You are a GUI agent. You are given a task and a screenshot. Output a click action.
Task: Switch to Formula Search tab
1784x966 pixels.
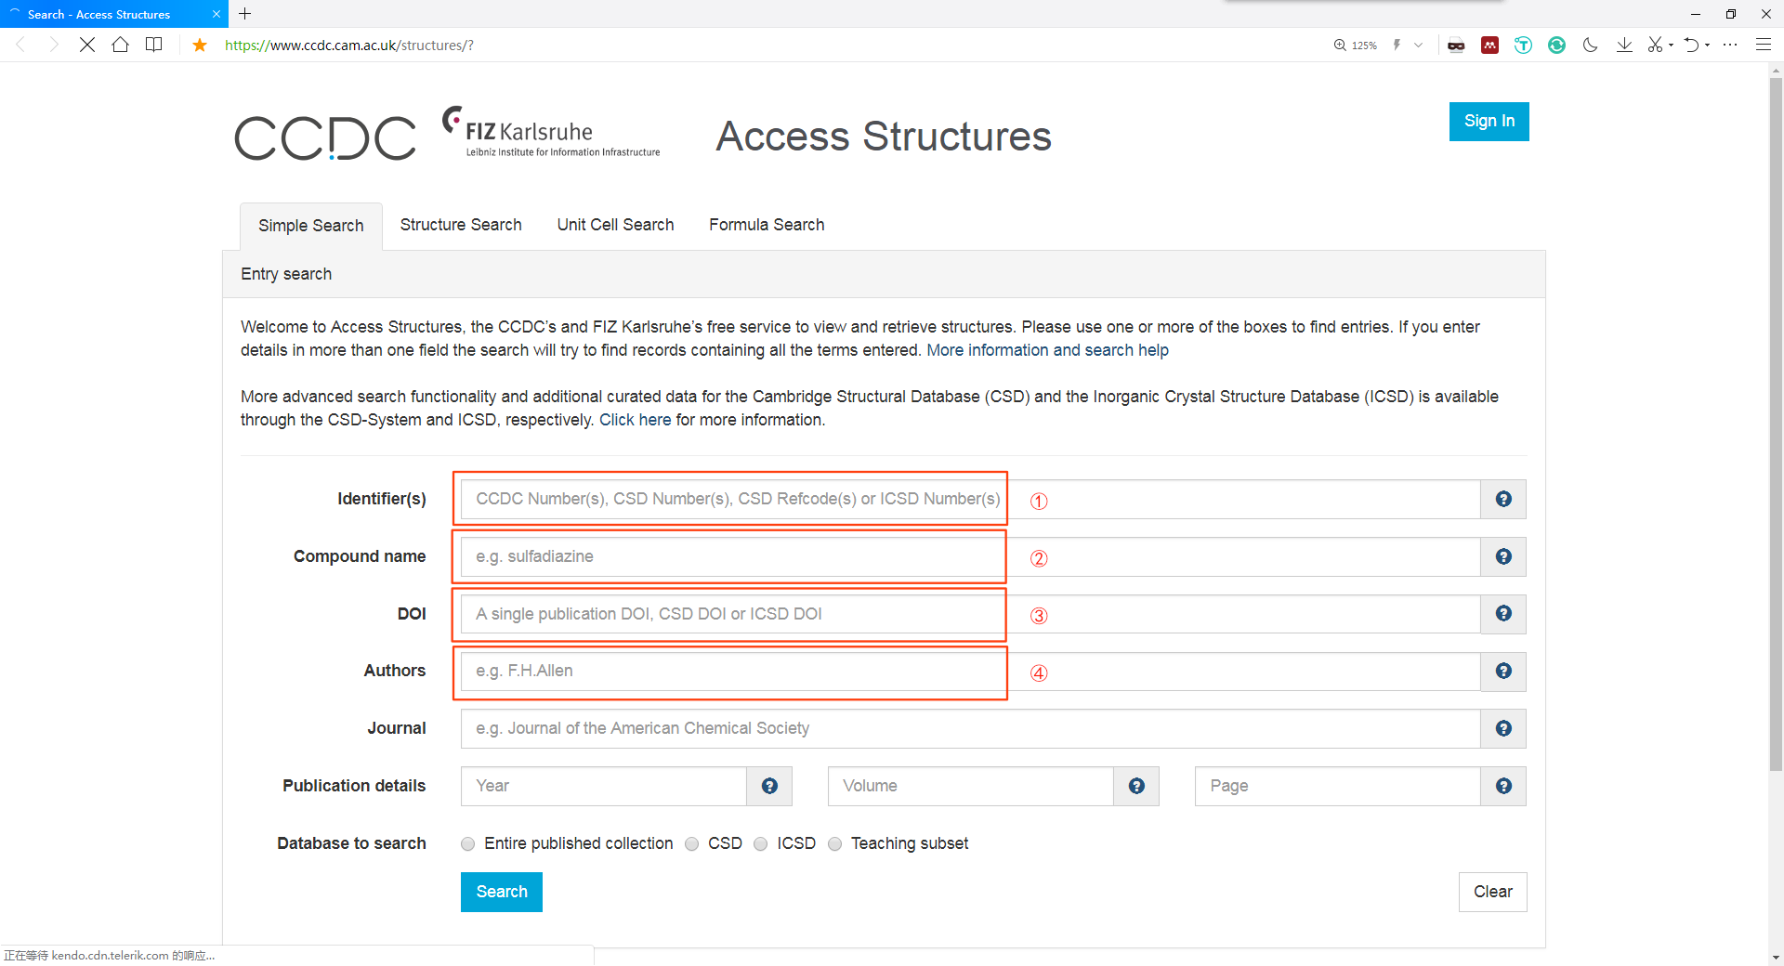pos(767,225)
